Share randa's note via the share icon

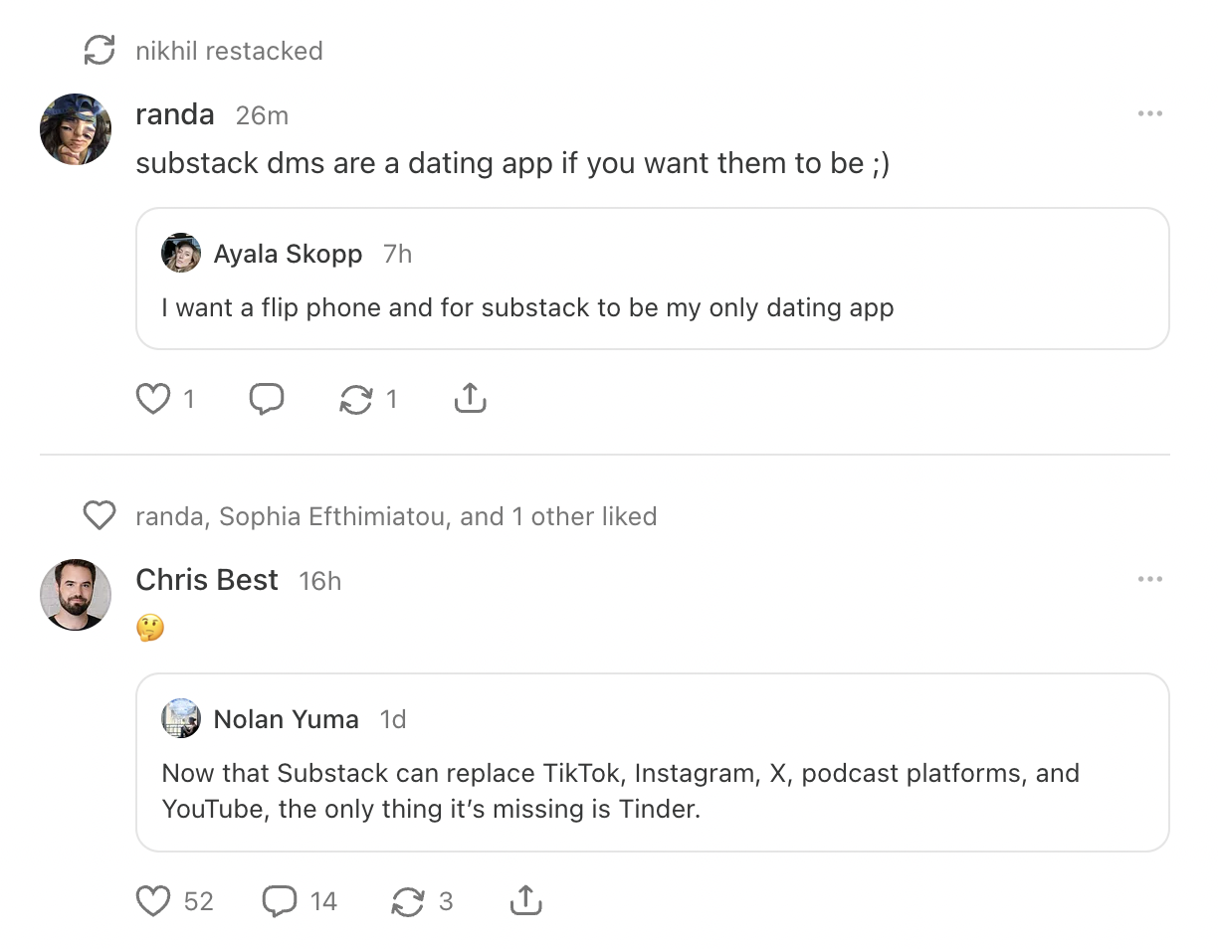click(x=469, y=398)
